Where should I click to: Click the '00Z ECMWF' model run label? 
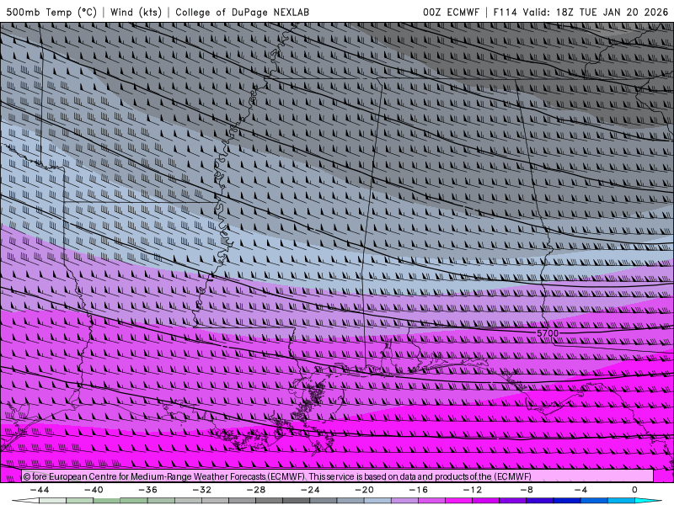[x=451, y=12]
